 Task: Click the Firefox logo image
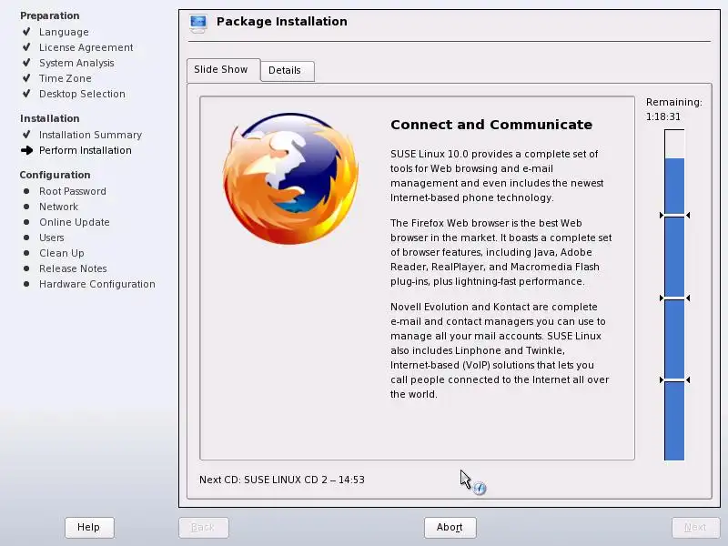[290, 178]
